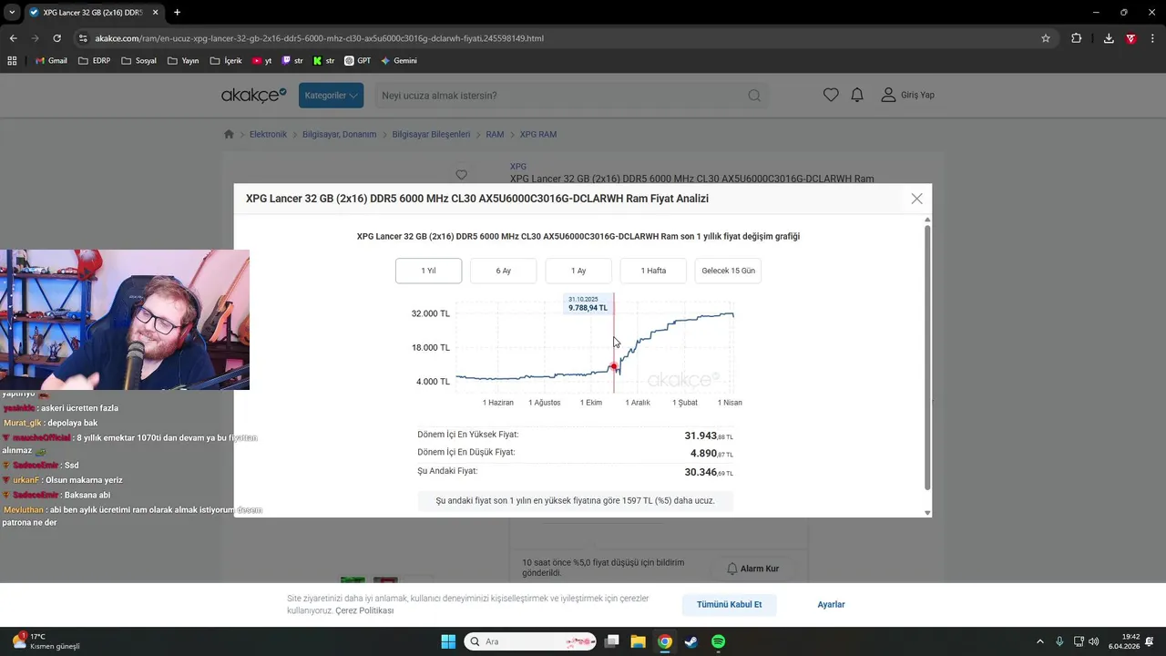Open favorites heart icon in header
The height and width of the screenshot is (656, 1166).
831,95
